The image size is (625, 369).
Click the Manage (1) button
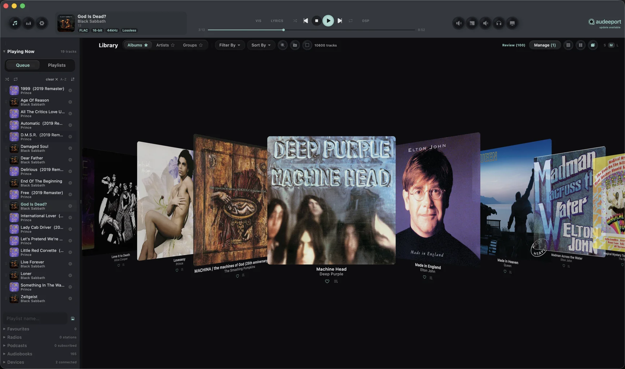click(x=545, y=45)
